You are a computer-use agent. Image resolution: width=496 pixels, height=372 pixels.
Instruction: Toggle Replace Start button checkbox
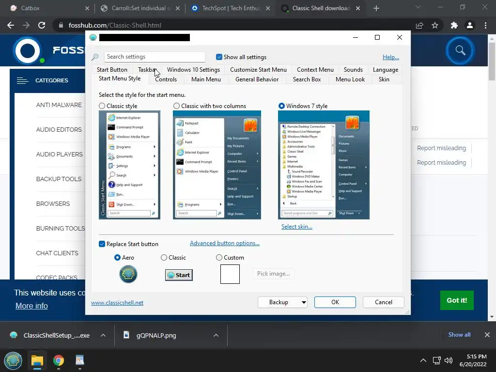point(102,244)
